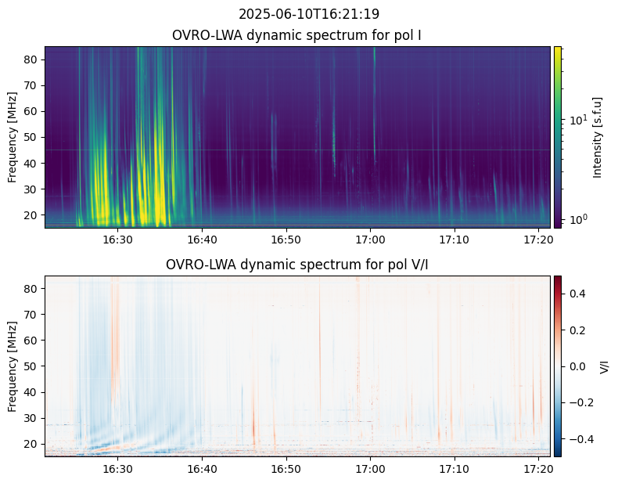Click the 80 frequency tick on the top plot

tap(31, 60)
